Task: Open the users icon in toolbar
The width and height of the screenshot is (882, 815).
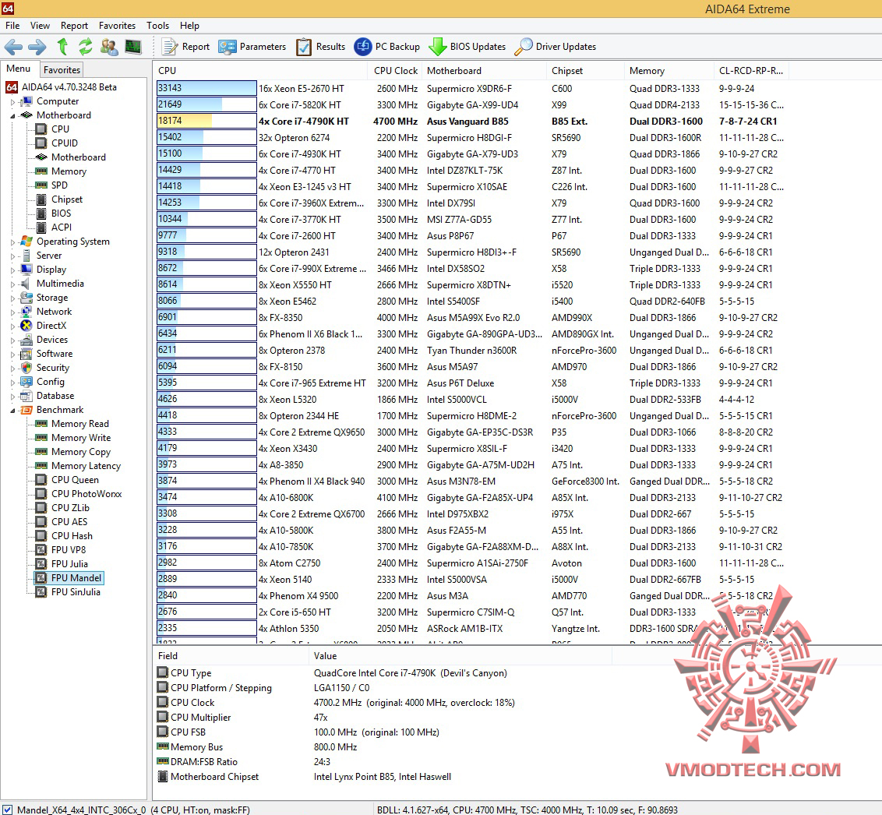Action: pos(109,47)
